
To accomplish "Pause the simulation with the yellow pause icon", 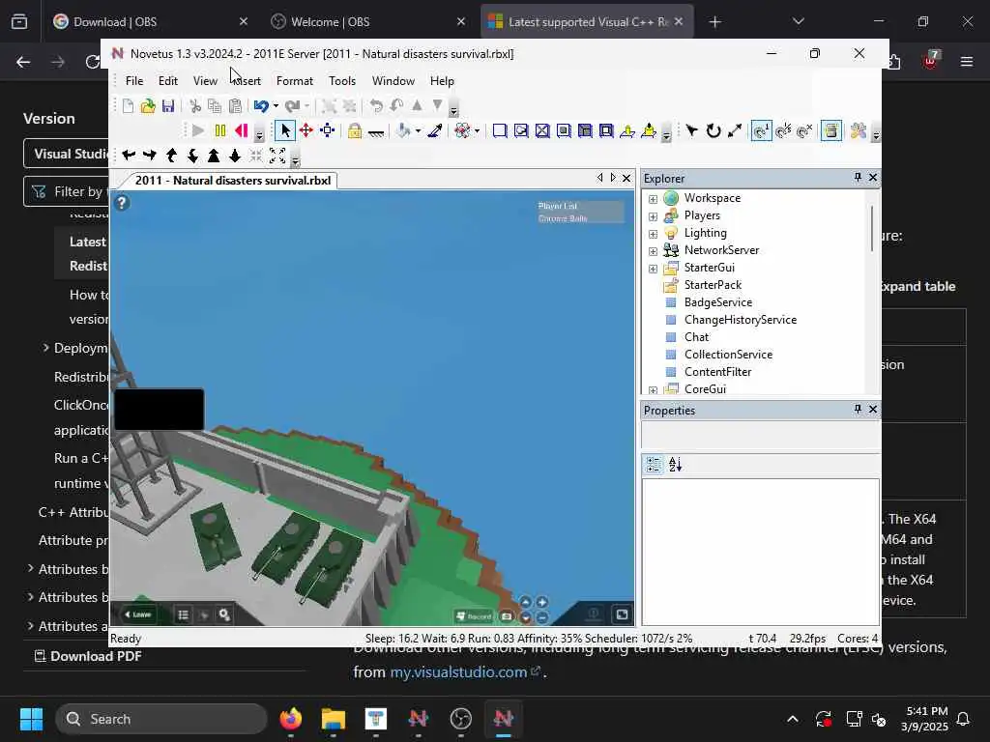I will tap(220, 130).
